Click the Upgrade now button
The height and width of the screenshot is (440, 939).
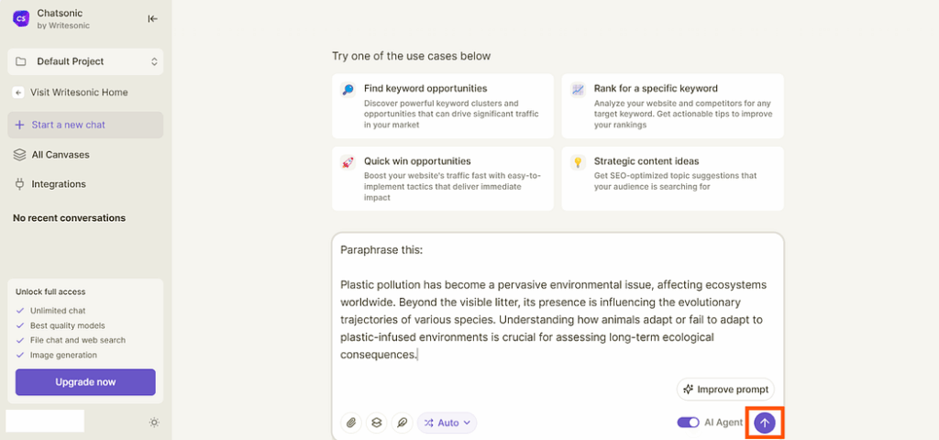click(85, 382)
